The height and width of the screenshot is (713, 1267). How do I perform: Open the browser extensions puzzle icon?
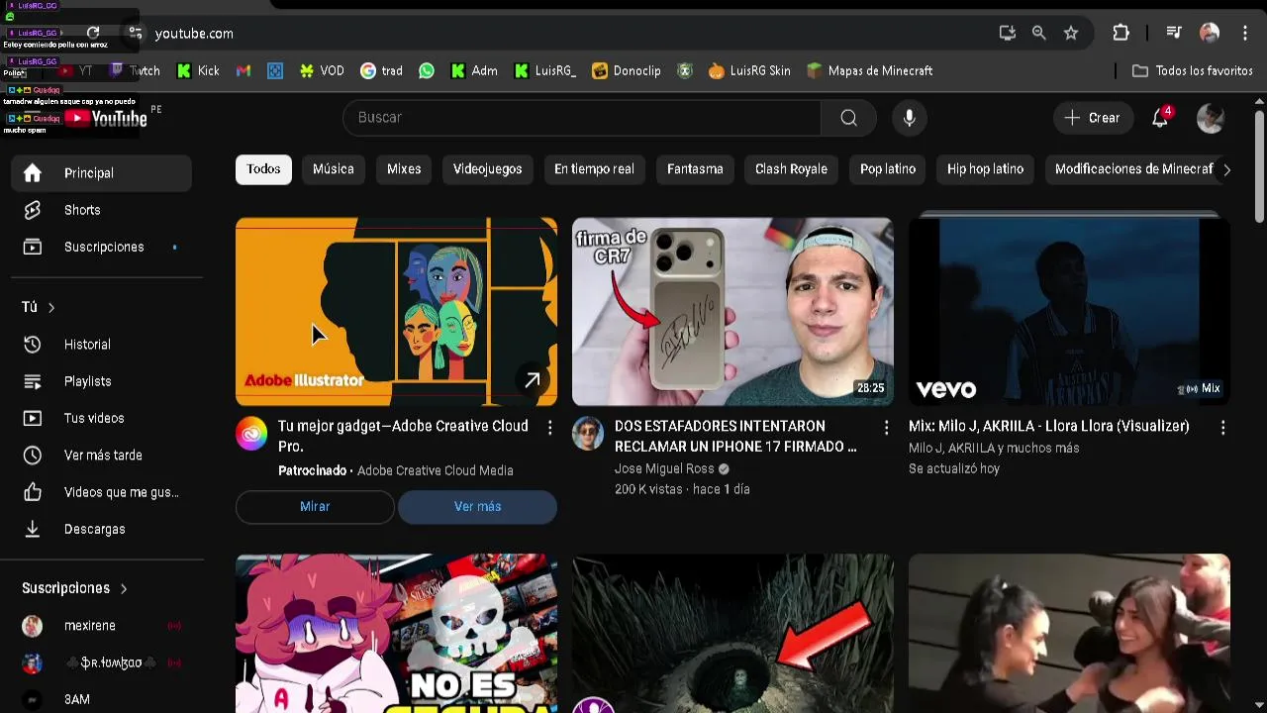pos(1121,33)
